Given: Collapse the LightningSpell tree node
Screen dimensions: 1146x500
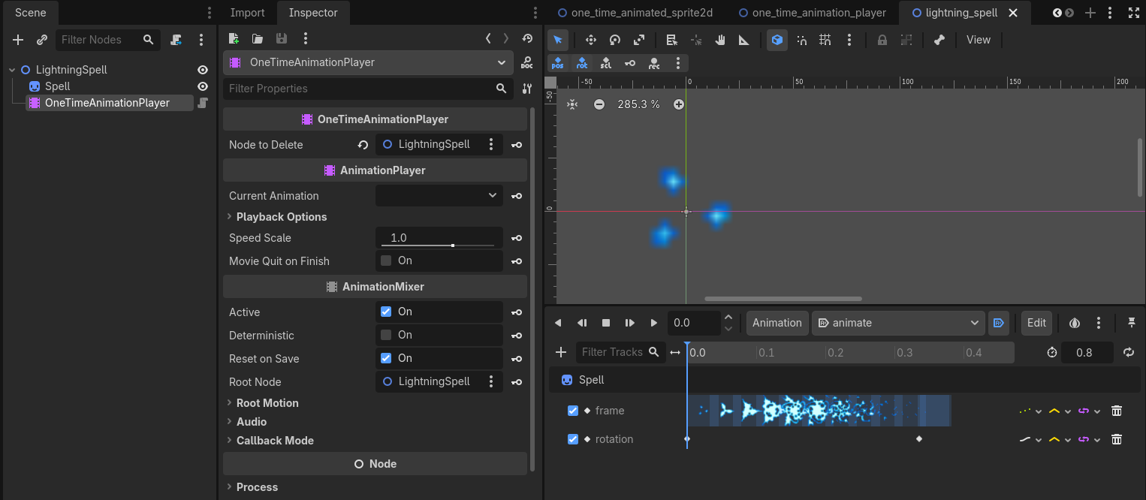Looking at the screenshot, I should pyautogui.click(x=12, y=70).
